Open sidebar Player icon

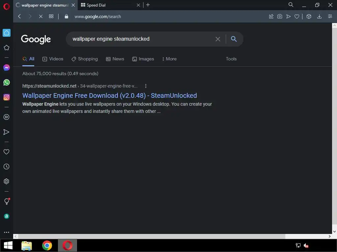coord(7,117)
